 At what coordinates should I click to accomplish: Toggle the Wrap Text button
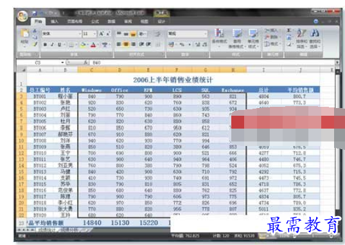point(157,33)
